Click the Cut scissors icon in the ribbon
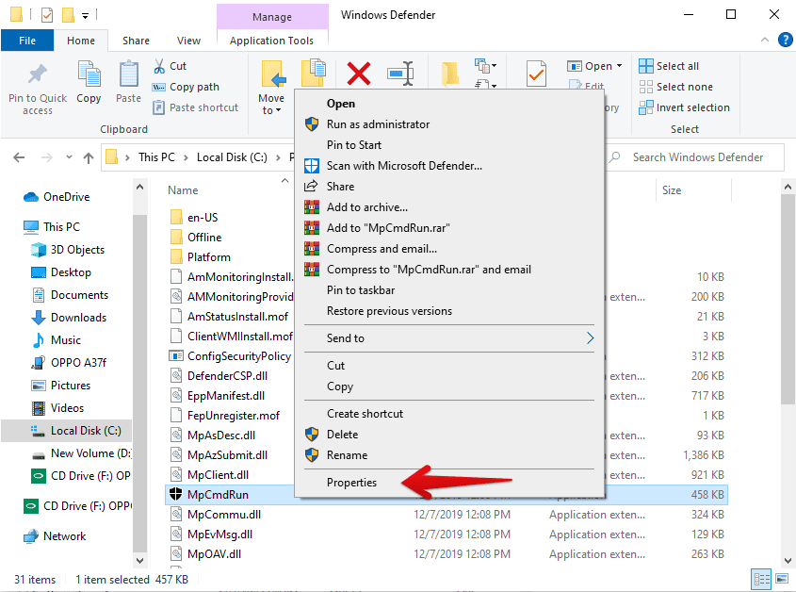This screenshot has width=796, height=592. 159,66
